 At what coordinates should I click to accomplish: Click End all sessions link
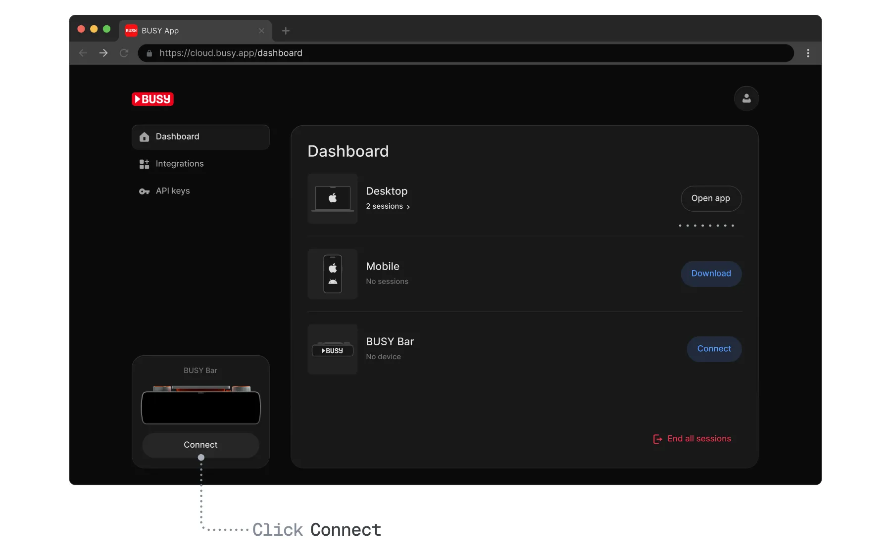pyautogui.click(x=692, y=439)
